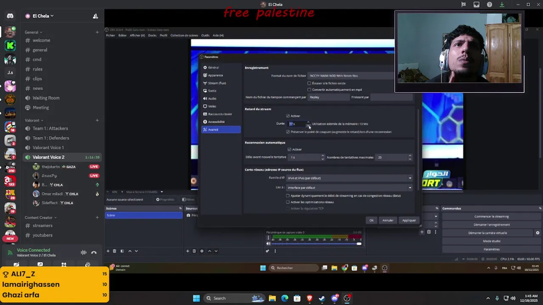Move scene down arrow under Scènes list
This screenshot has width=543, height=305.
click(136, 251)
